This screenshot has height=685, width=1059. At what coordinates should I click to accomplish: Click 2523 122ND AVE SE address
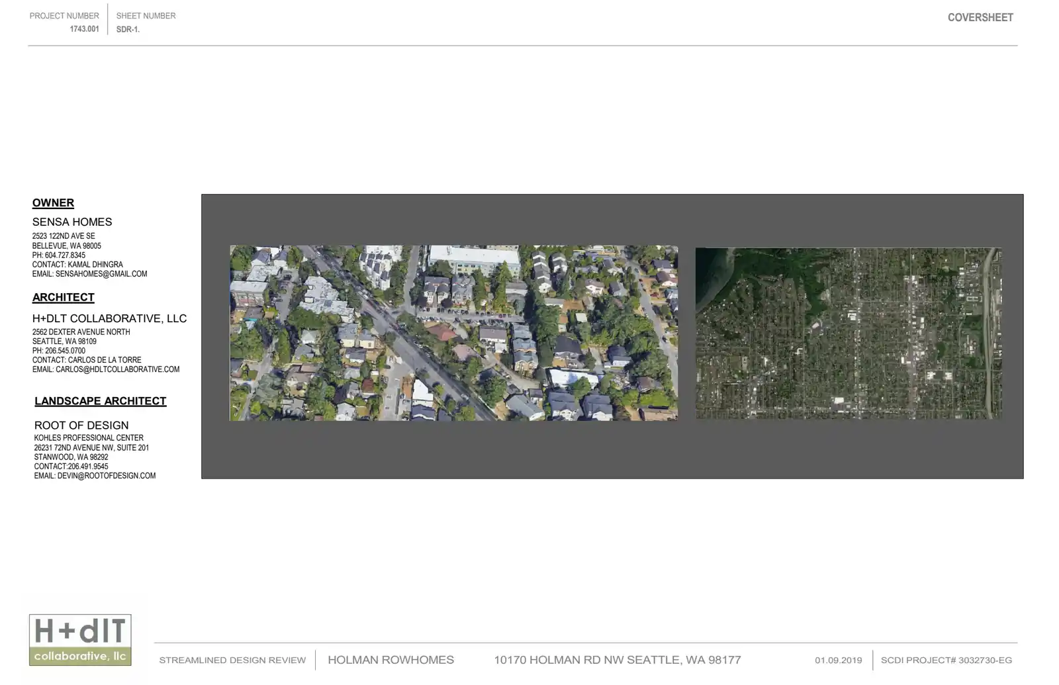pos(64,236)
